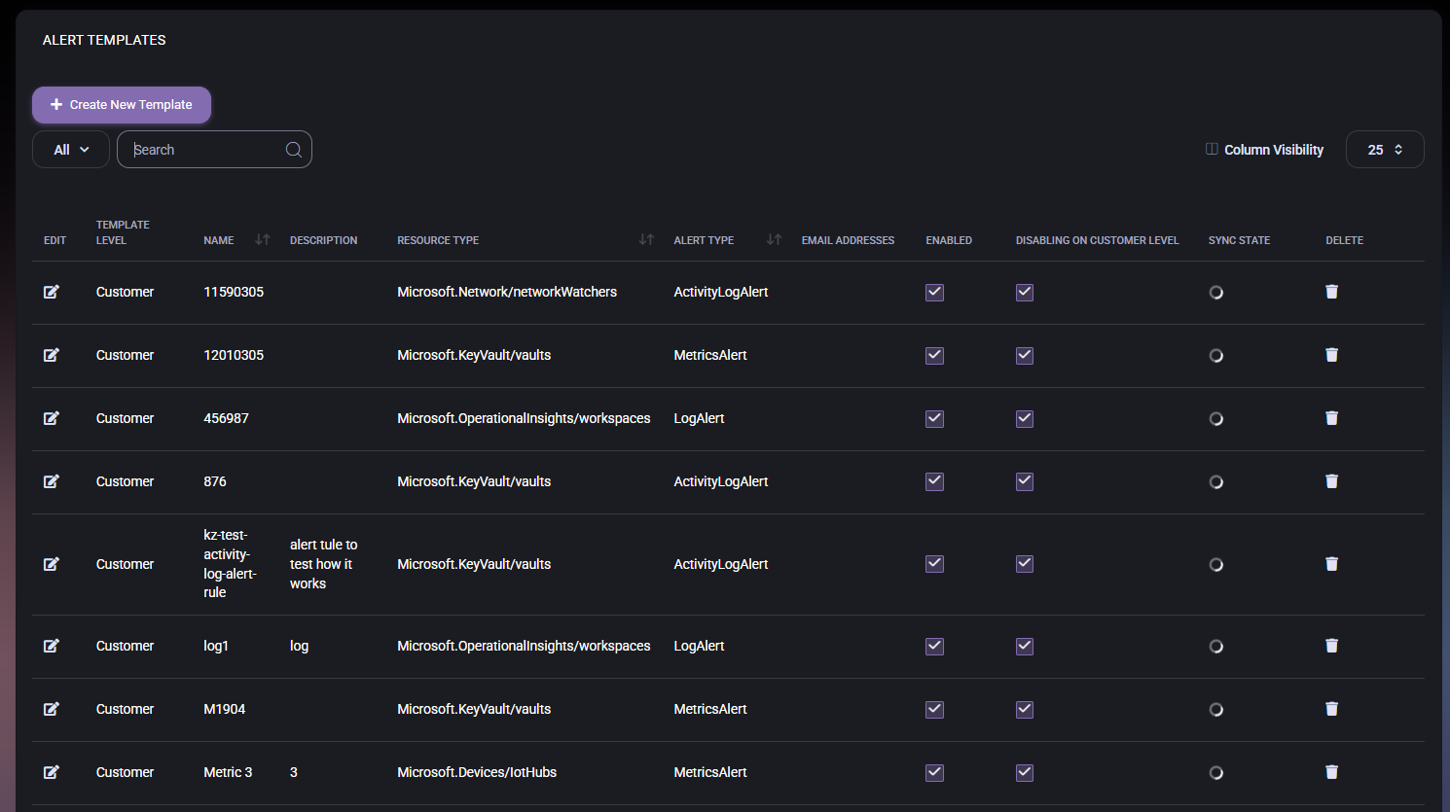Delete the M1904 template
This screenshot has height=812, width=1450.
tap(1331, 709)
